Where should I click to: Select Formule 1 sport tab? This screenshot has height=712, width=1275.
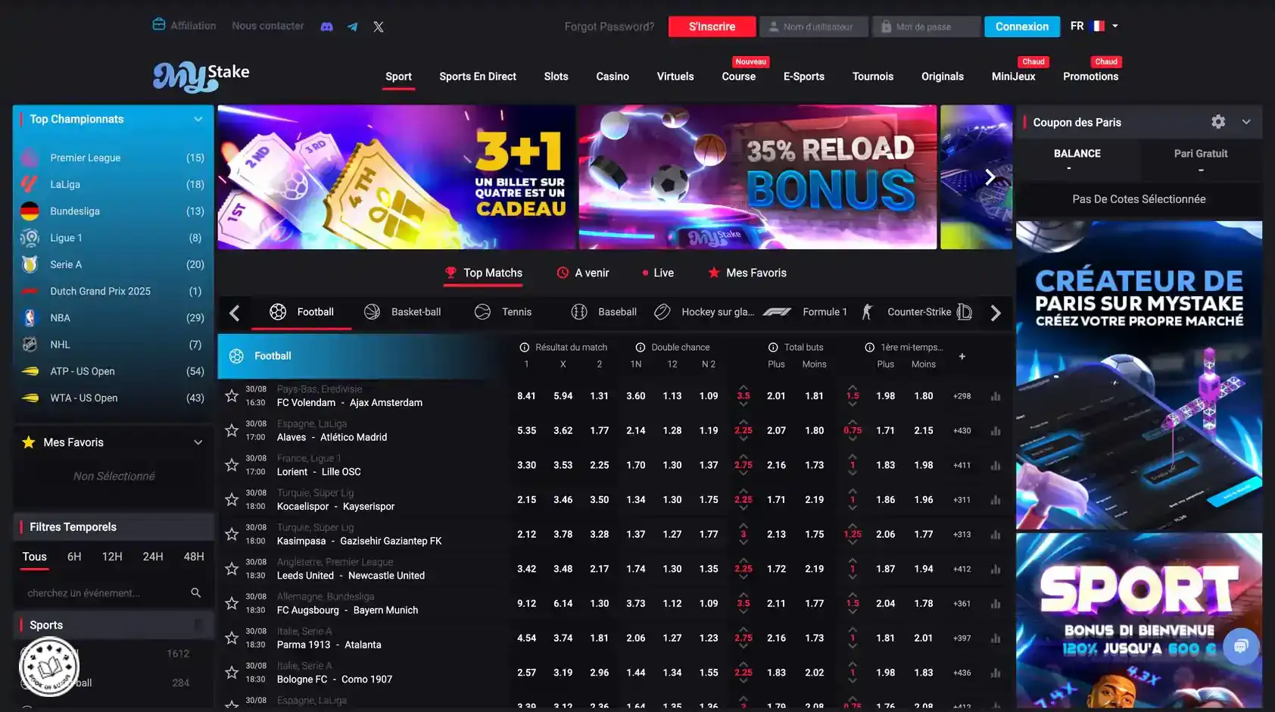point(805,312)
